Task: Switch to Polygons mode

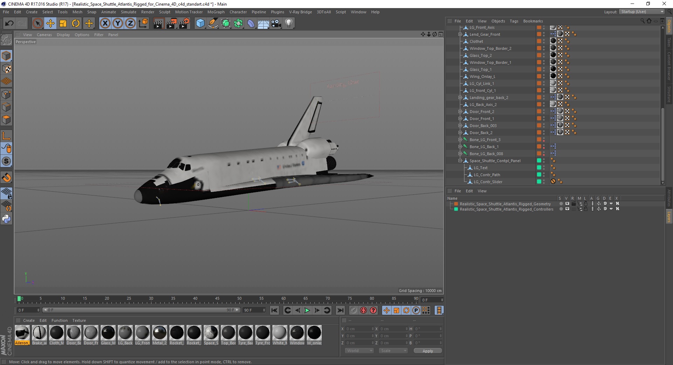Action: (6, 120)
